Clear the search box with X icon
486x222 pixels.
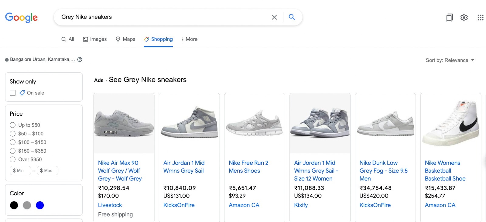tap(274, 17)
